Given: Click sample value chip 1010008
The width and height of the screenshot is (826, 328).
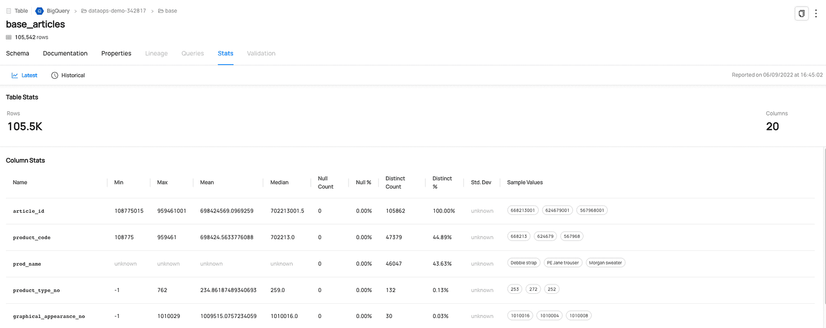Looking at the screenshot, I should [579, 316].
